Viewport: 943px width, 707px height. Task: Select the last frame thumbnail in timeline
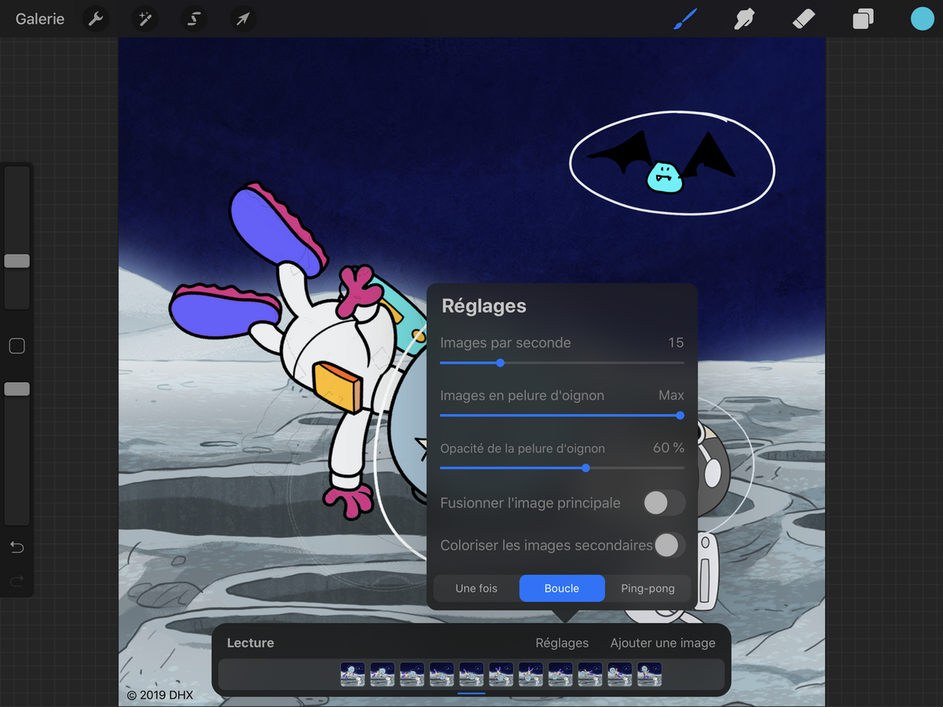click(x=650, y=675)
